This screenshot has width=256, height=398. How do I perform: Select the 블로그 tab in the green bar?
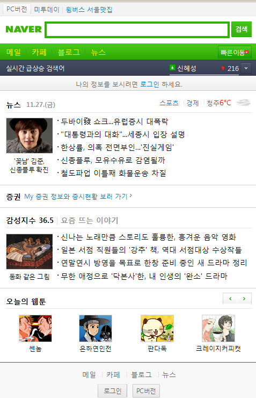coord(69,52)
